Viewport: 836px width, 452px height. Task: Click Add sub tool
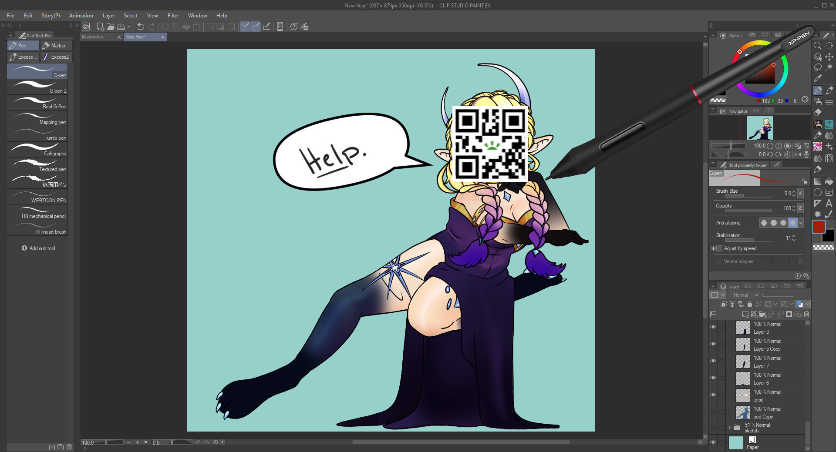tap(38, 248)
